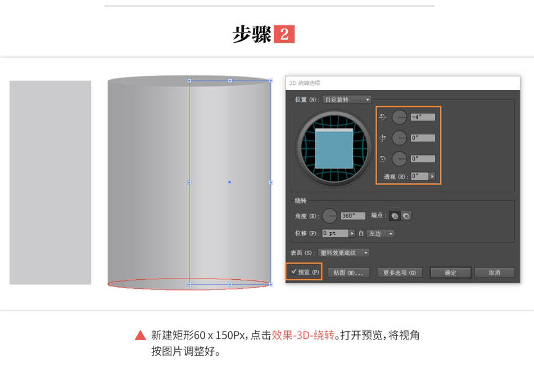Click the flat gray rectangle on the left
The image size is (534, 381).
[x=51, y=183]
